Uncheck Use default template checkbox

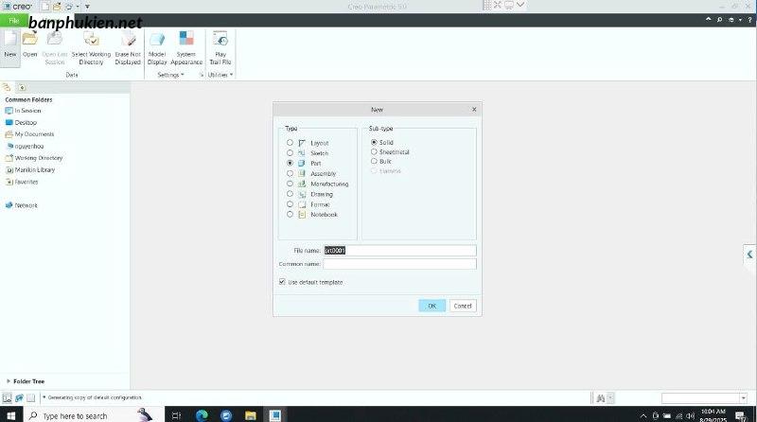[282, 282]
